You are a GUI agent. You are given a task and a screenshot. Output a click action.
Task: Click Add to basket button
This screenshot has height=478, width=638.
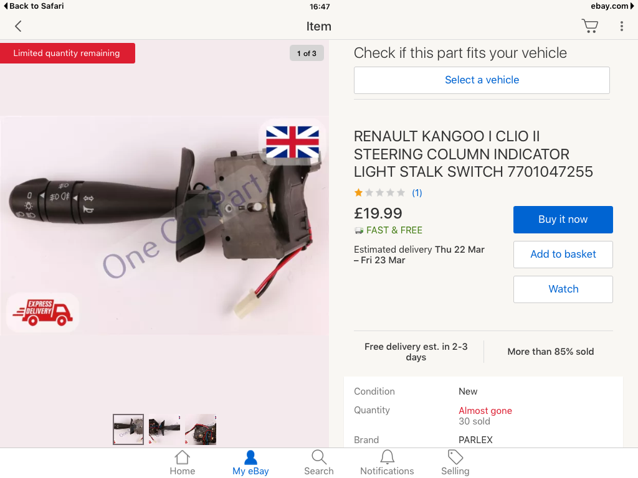[x=563, y=254]
